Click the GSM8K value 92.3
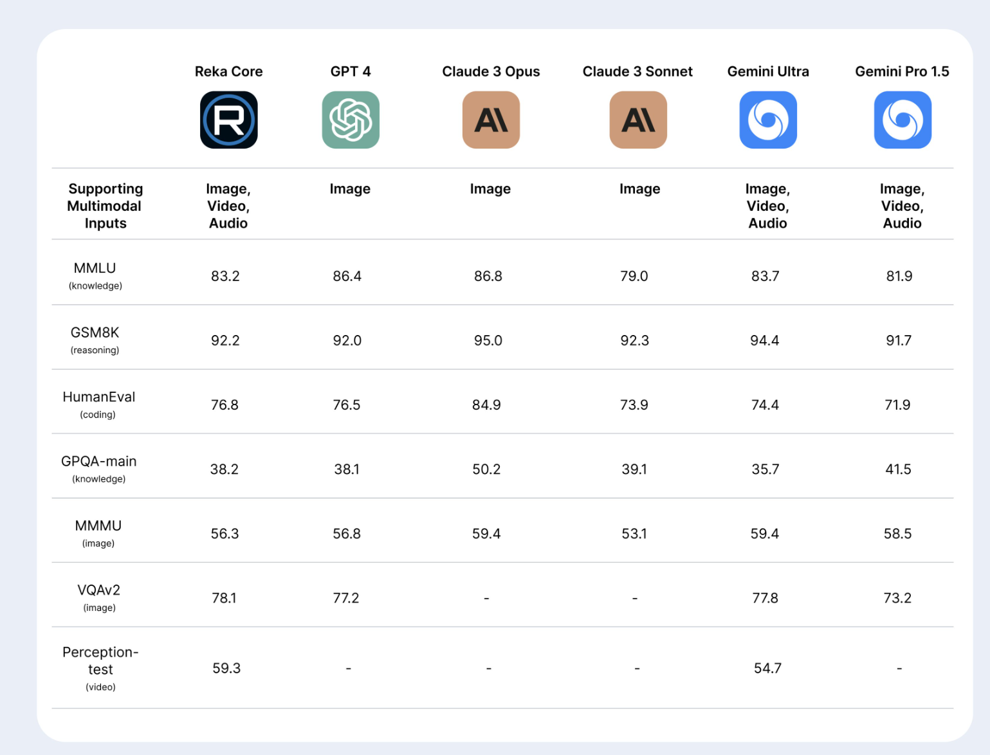Screen dimensions: 990x755 tap(634, 340)
